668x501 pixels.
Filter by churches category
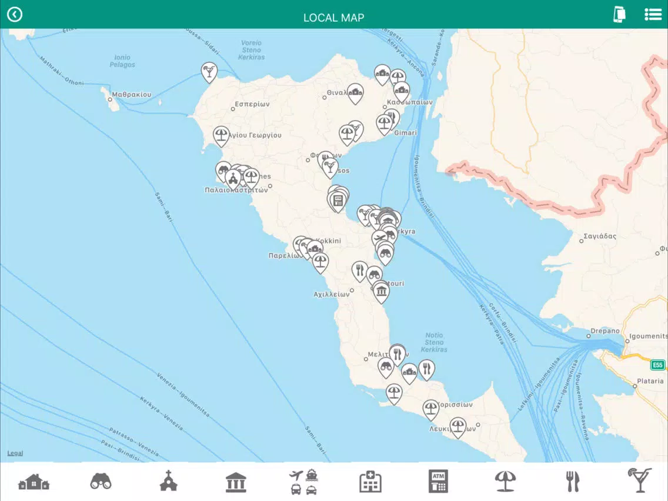pos(168,481)
